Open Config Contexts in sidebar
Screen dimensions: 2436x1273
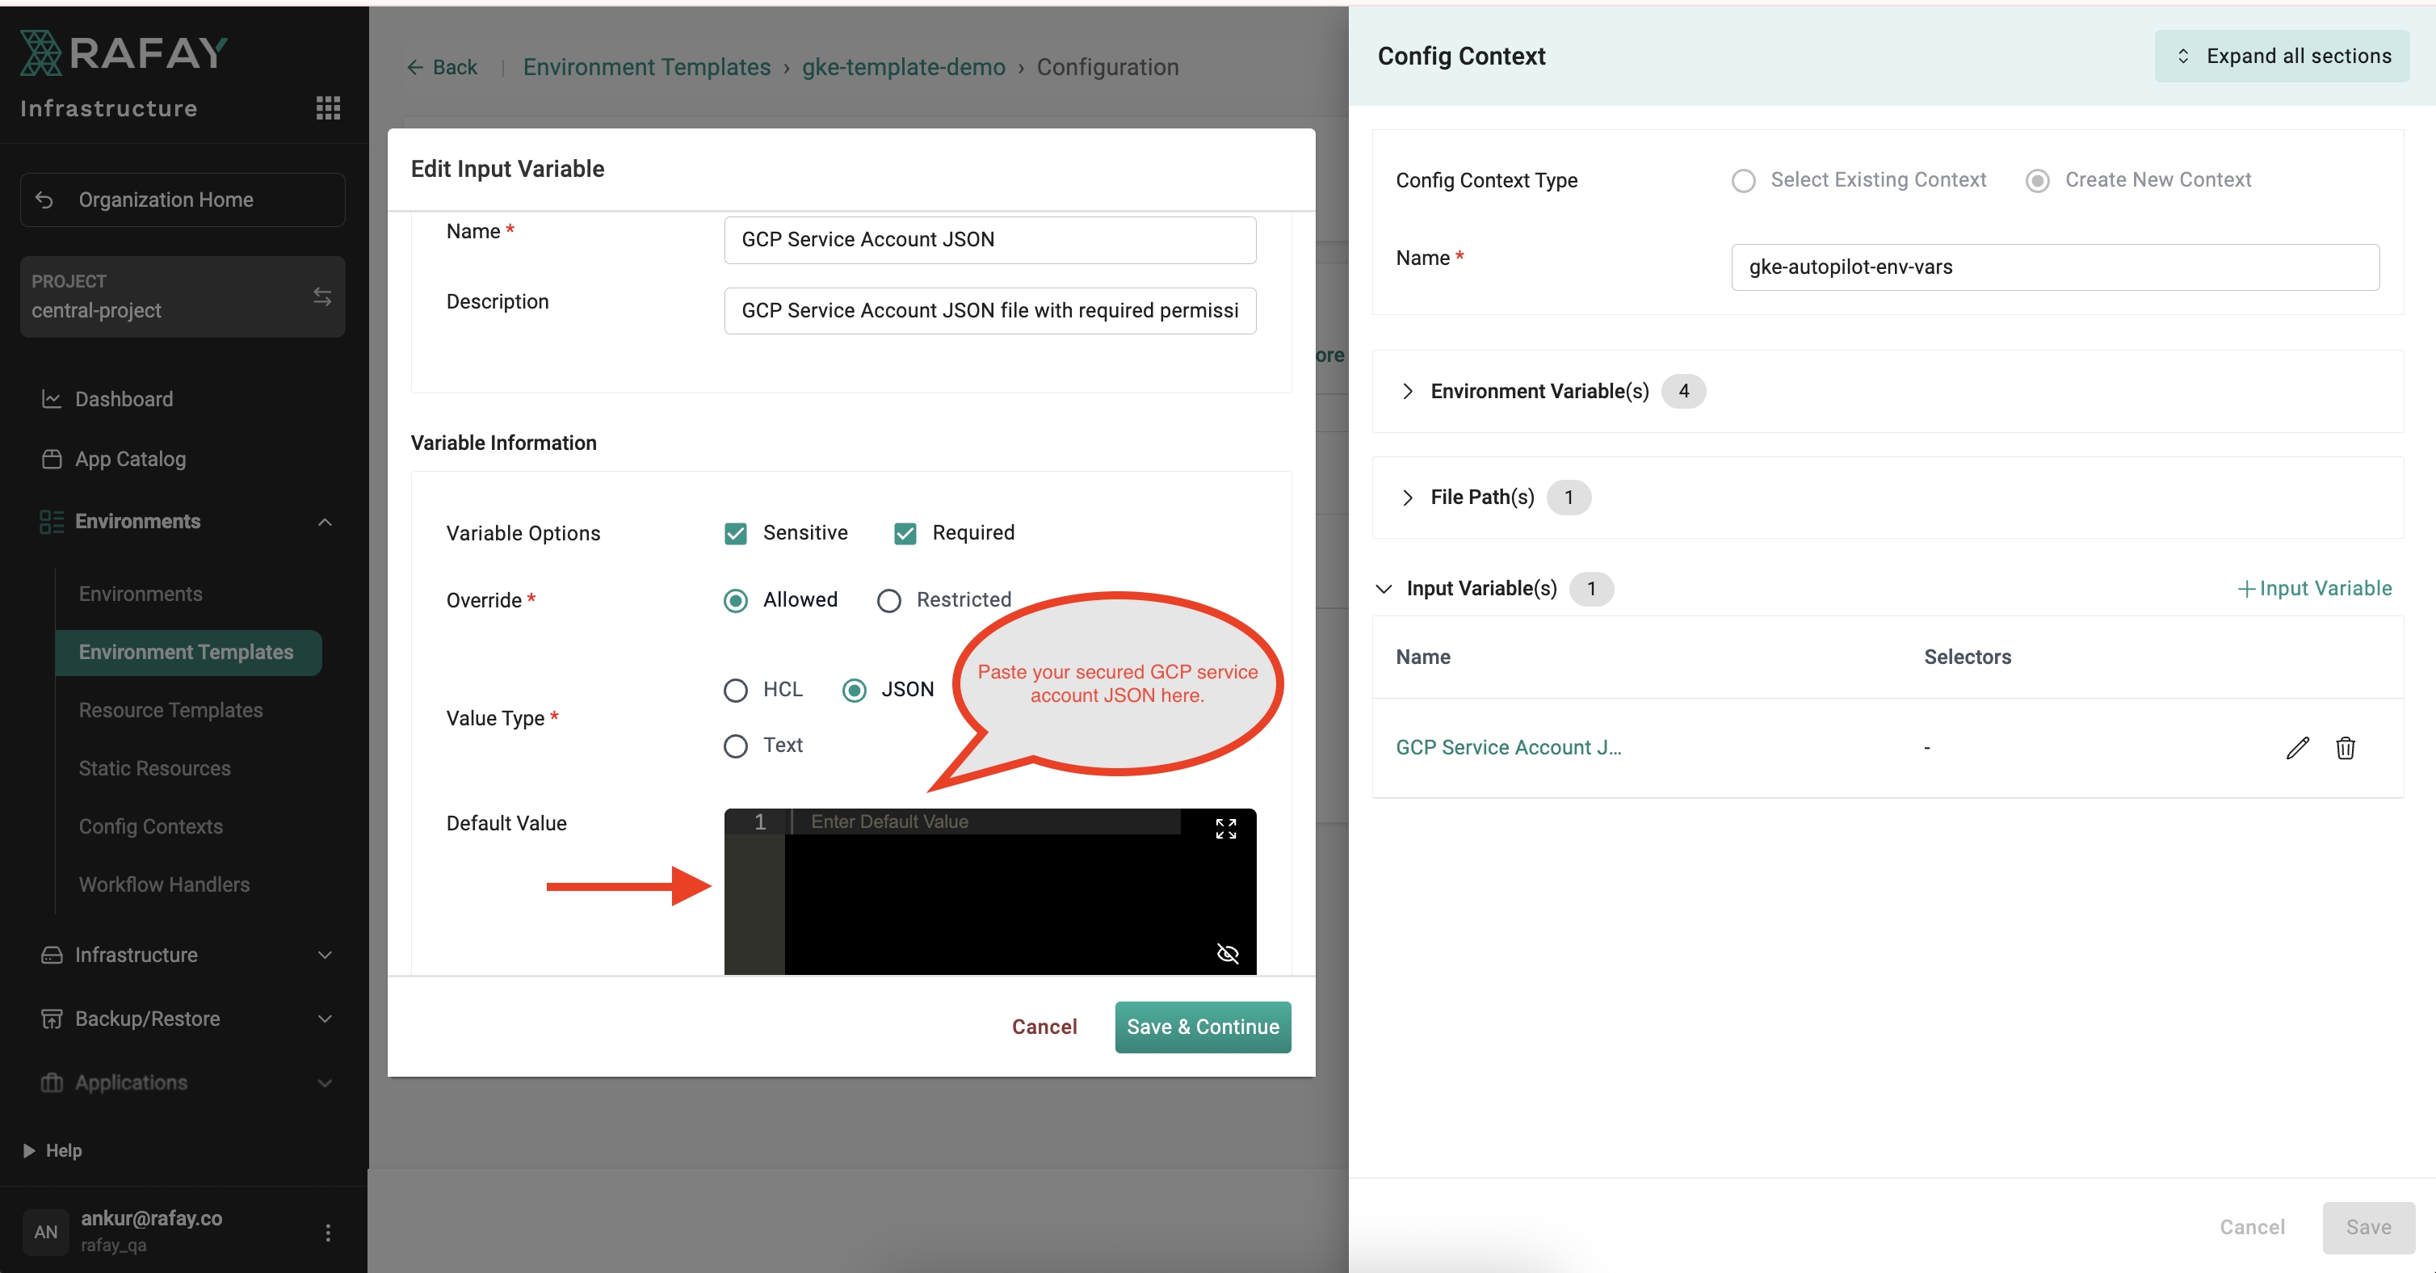tap(150, 826)
